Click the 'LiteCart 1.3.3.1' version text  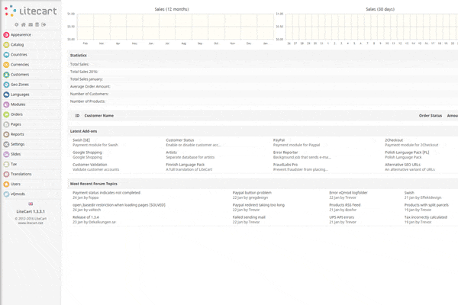pyautogui.click(x=31, y=211)
